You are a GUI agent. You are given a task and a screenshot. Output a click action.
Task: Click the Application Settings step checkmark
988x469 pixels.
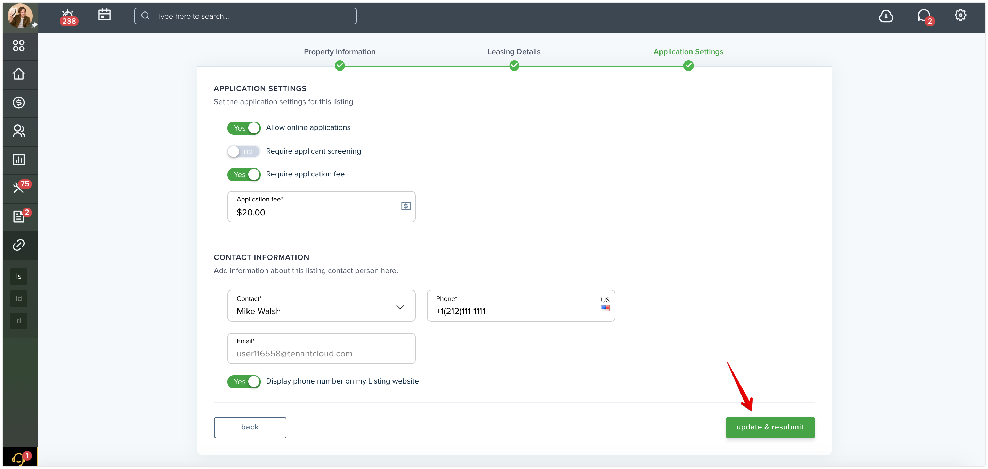coord(688,66)
